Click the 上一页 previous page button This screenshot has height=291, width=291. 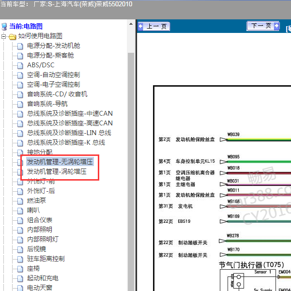coord(154,26)
